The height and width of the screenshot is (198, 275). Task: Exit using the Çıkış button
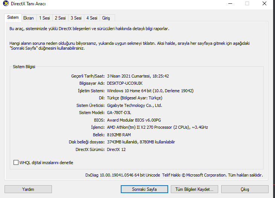point(245,189)
